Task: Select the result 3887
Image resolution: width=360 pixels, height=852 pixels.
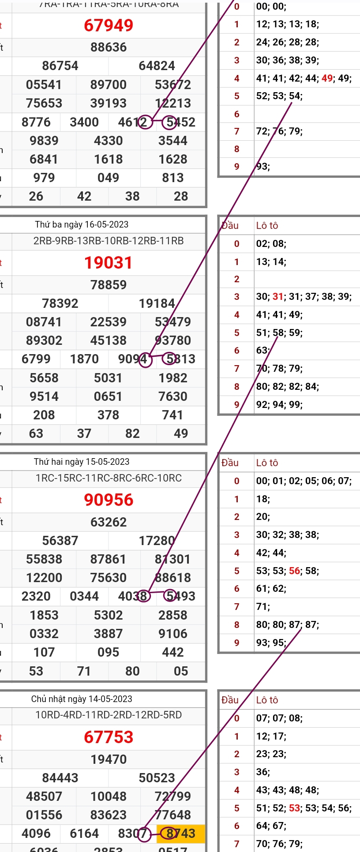Action: 109,634
